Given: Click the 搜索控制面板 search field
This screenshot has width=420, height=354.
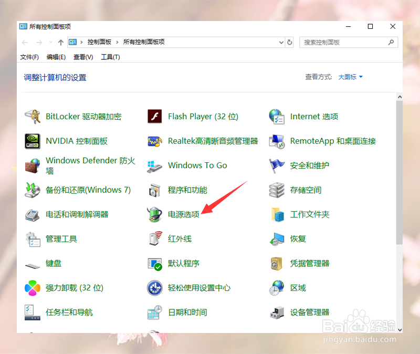Looking at the screenshot, I should coord(349,43).
